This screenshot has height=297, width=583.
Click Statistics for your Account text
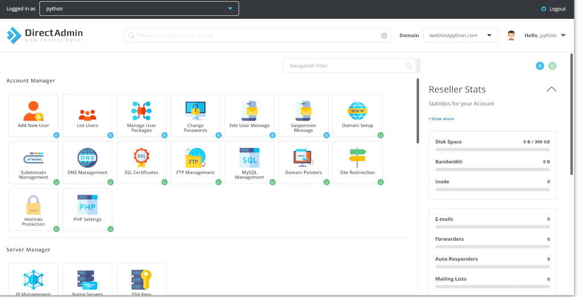point(461,104)
